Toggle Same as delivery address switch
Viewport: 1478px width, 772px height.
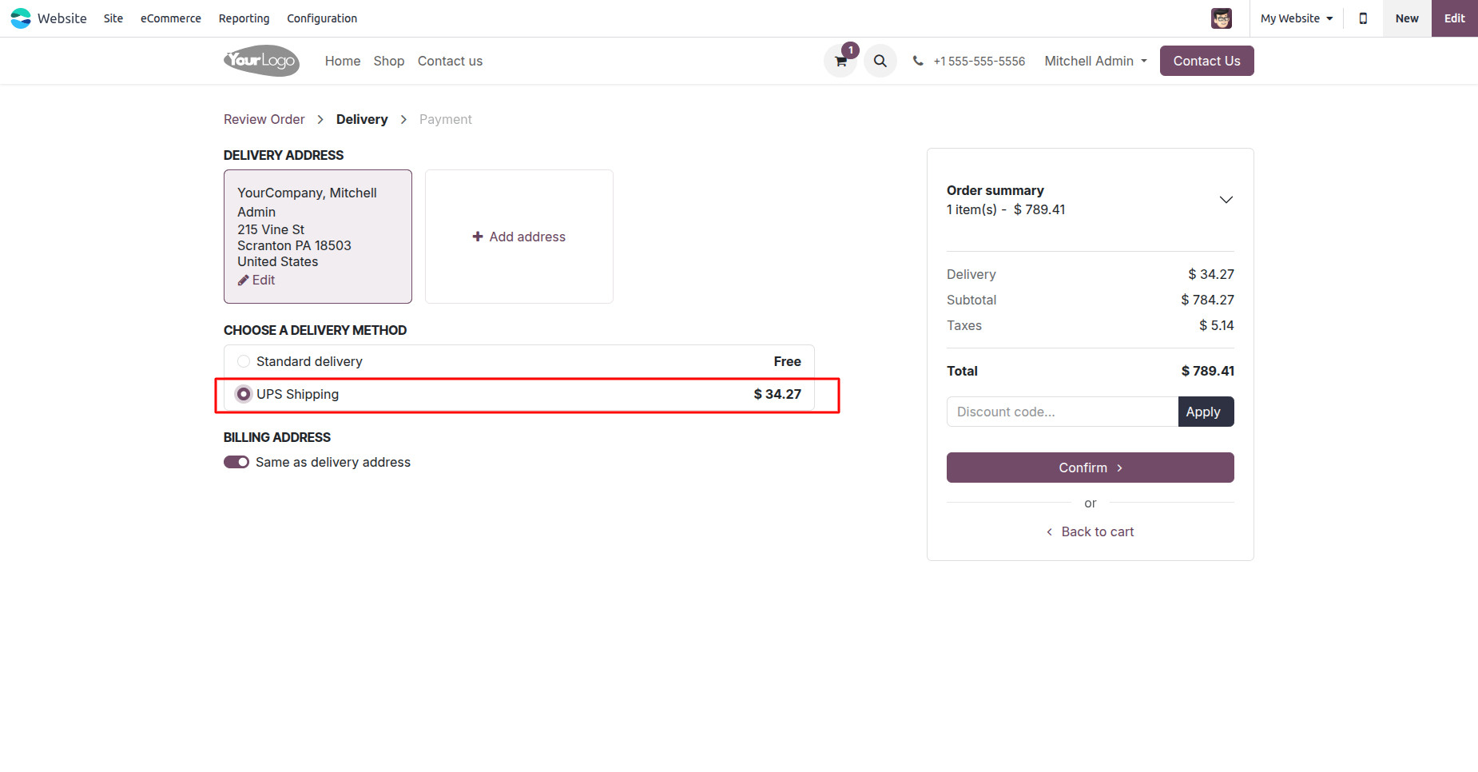(x=236, y=463)
